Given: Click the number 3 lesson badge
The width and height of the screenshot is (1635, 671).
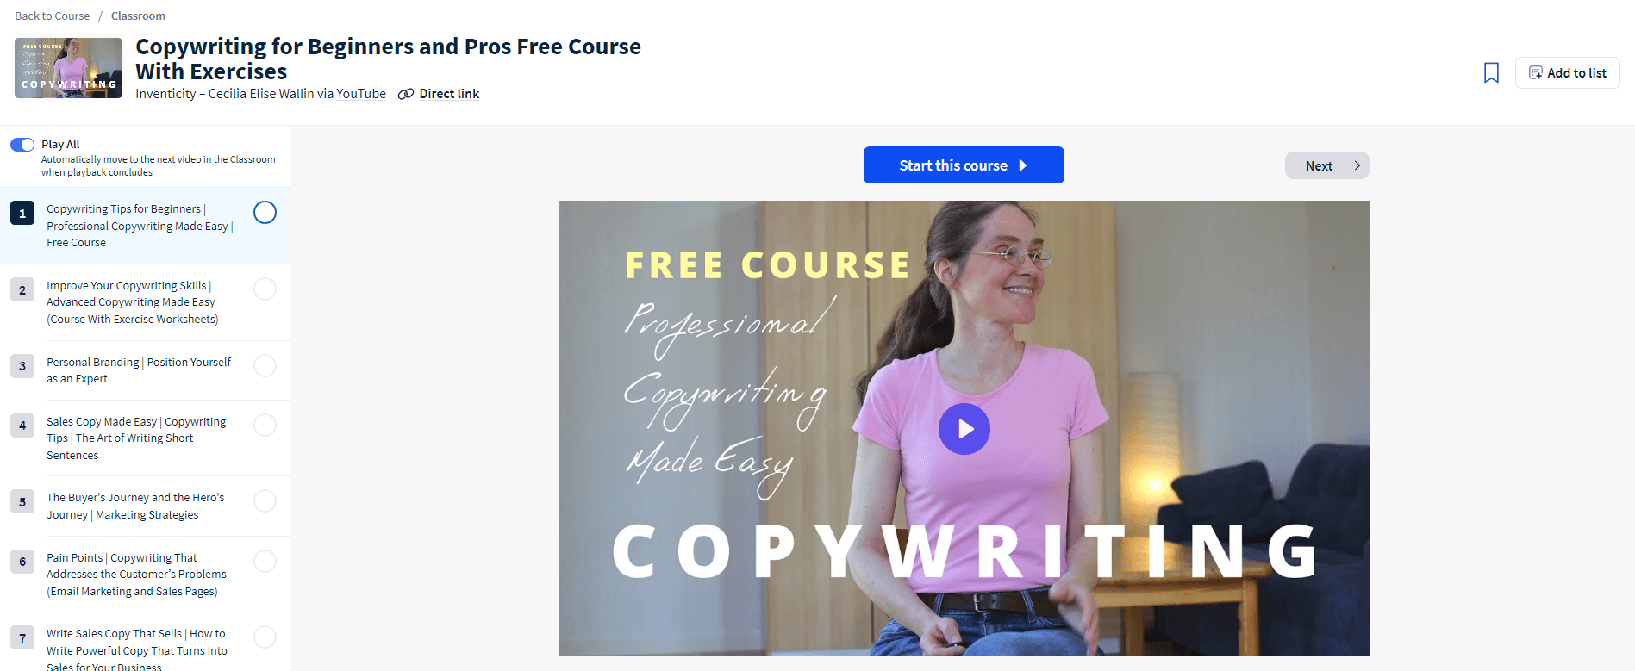Looking at the screenshot, I should click(x=22, y=366).
